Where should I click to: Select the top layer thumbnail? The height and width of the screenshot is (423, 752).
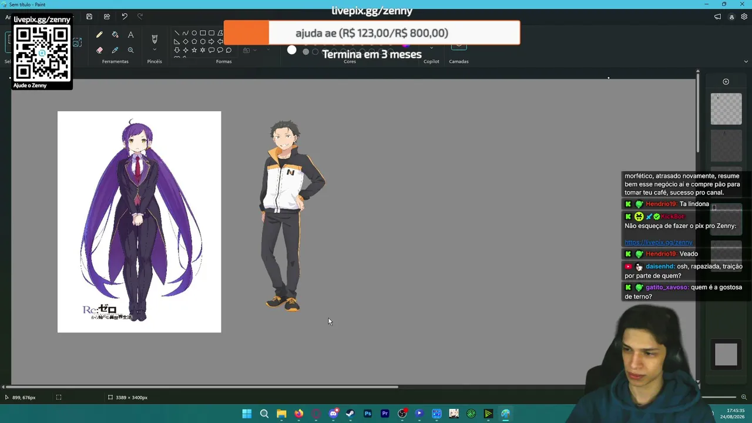[726, 109]
